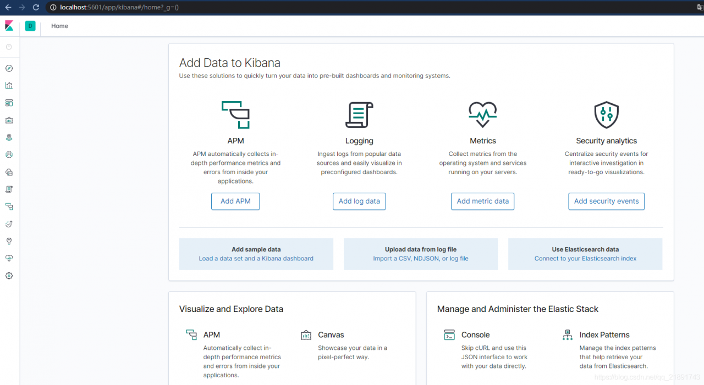Open Infrastructure from the sidebar icon
Viewport: 704px width, 385px height.
pyautogui.click(x=9, y=172)
